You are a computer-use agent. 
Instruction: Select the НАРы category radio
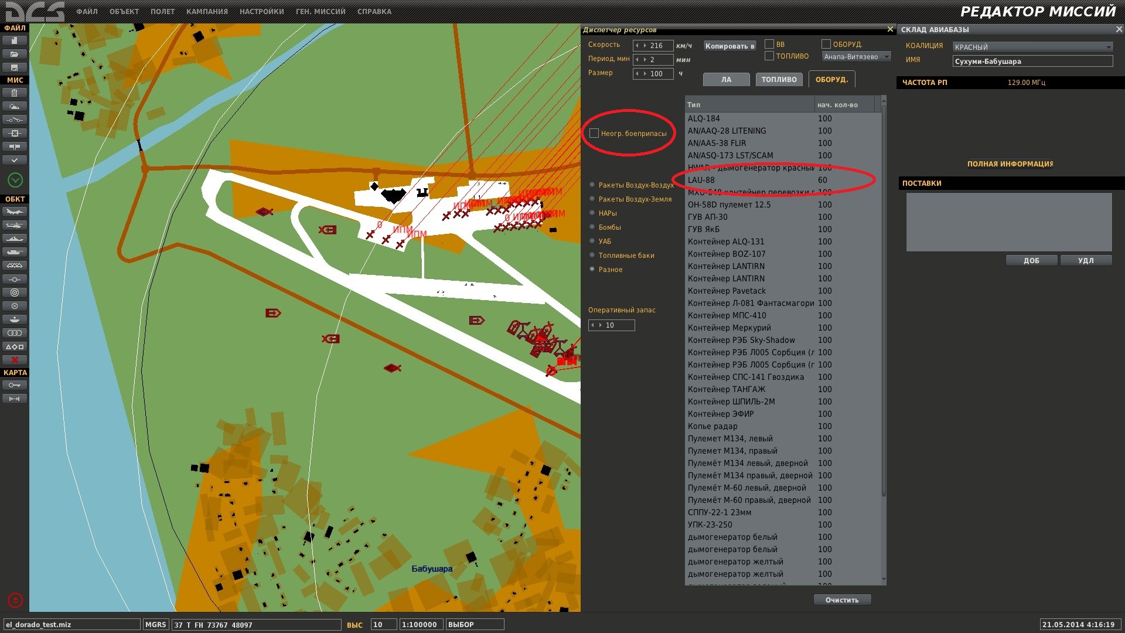[592, 213]
